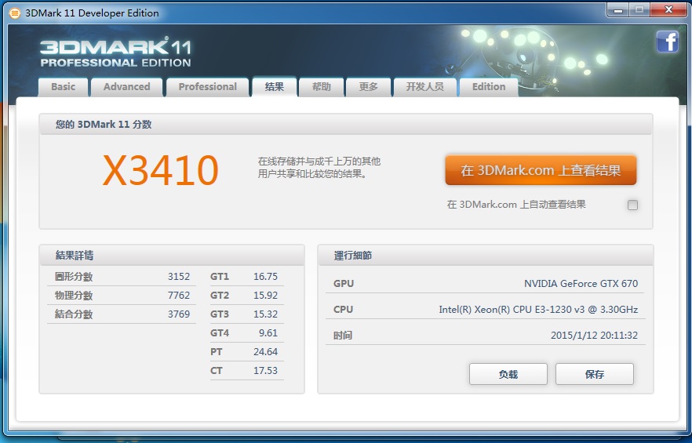Switch to the Basic tab
The image size is (692, 443).
tap(63, 87)
